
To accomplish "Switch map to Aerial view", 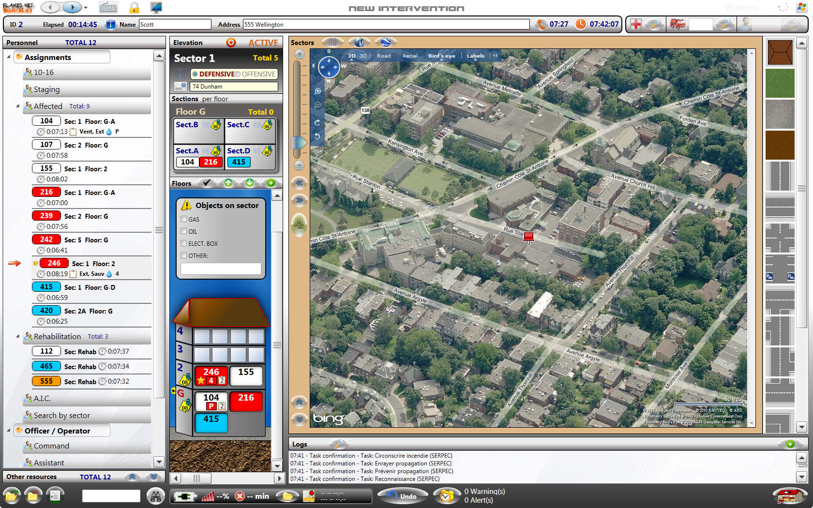I will (410, 56).
